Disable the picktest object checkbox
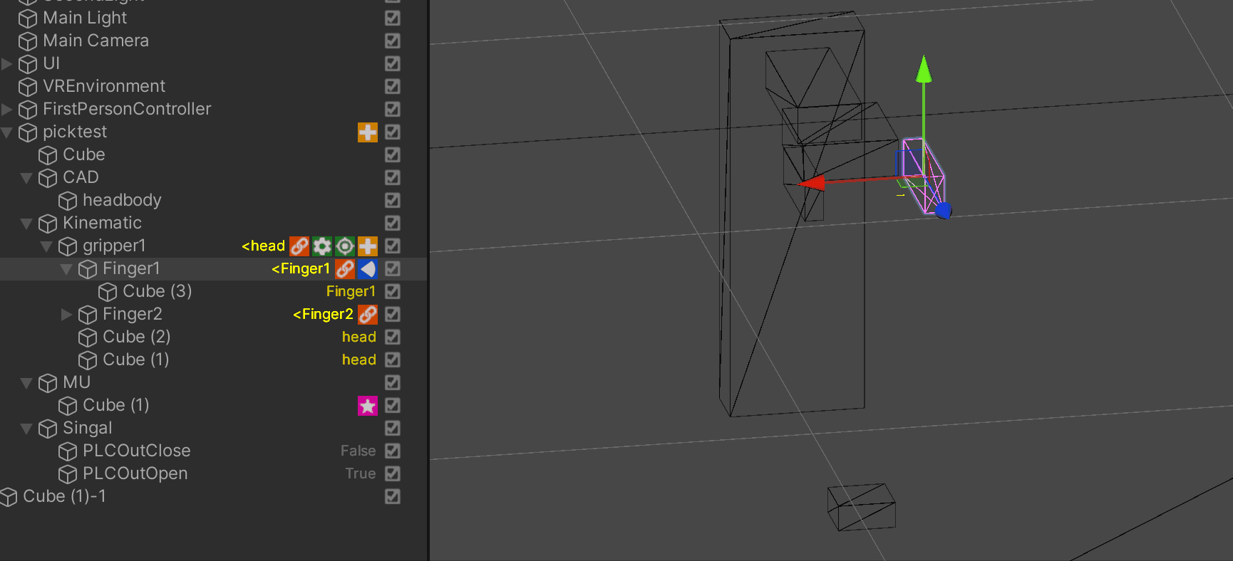Screen dimensions: 1233x561 393,132
